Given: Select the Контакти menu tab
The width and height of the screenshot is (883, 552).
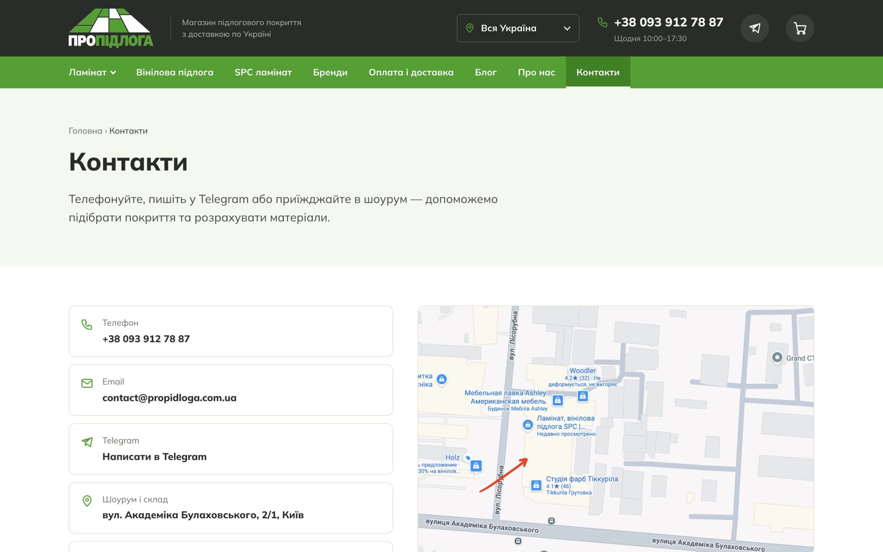Looking at the screenshot, I should [598, 72].
